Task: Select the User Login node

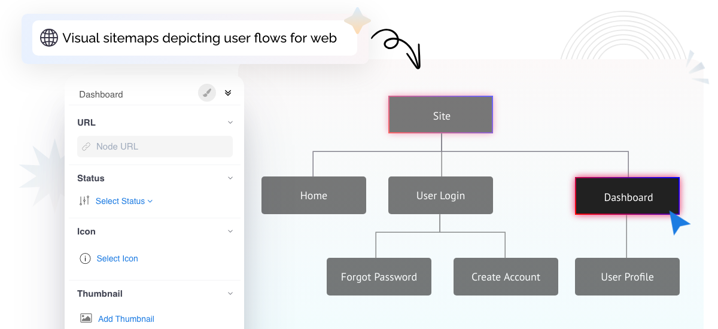Action: pos(440,195)
